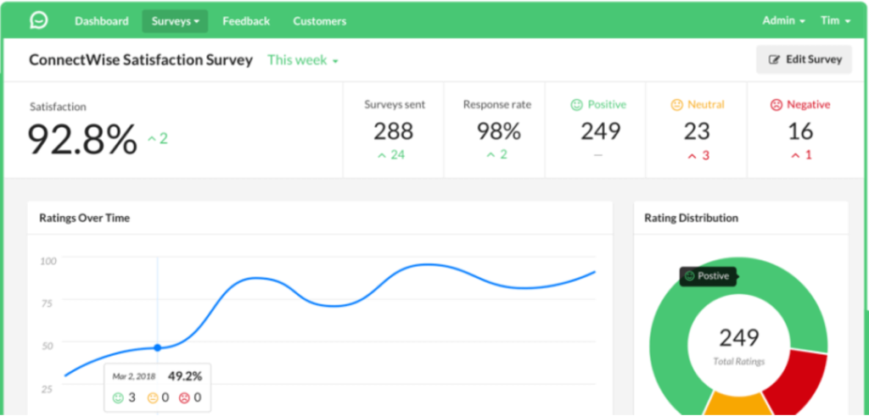Open the Admin dropdown menu
The image size is (869, 416).
coord(783,21)
